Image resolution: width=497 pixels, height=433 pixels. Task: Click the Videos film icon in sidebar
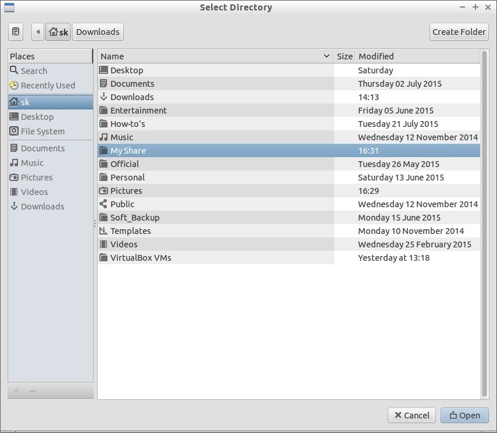14,191
